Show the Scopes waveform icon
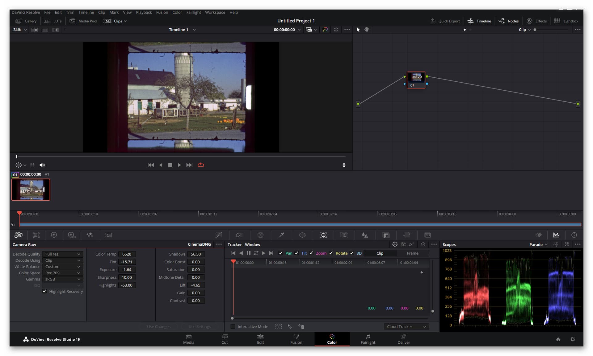This screenshot has width=593, height=356. pyautogui.click(x=556, y=235)
